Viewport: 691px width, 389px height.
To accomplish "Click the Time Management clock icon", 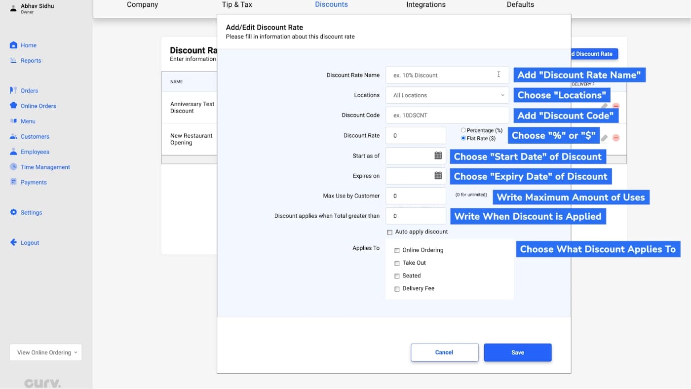I will pyautogui.click(x=14, y=167).
